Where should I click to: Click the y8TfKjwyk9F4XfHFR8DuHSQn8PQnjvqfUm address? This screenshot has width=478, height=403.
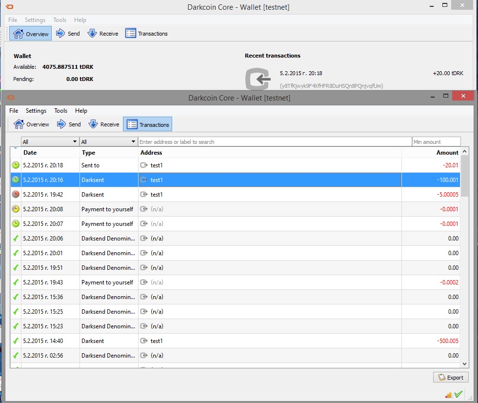(x=331, y=86)
